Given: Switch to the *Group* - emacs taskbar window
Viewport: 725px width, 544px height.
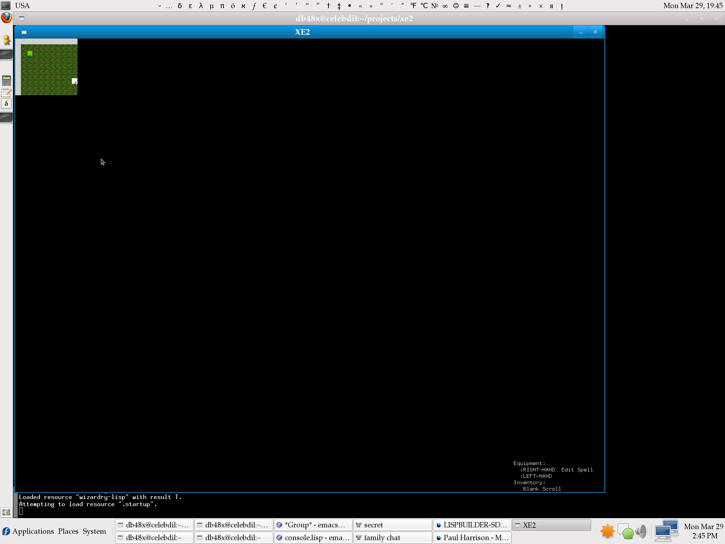Looking at the screenshot, I should [313, 525].
